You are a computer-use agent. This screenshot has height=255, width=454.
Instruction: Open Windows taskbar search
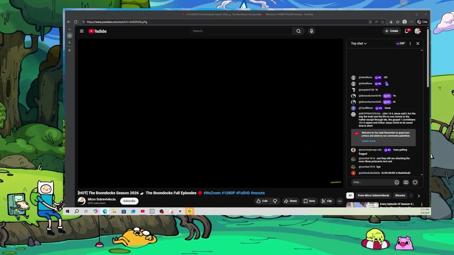click(77, 211)
